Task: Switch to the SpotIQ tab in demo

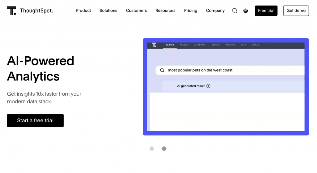Action: tap(215, 45)
